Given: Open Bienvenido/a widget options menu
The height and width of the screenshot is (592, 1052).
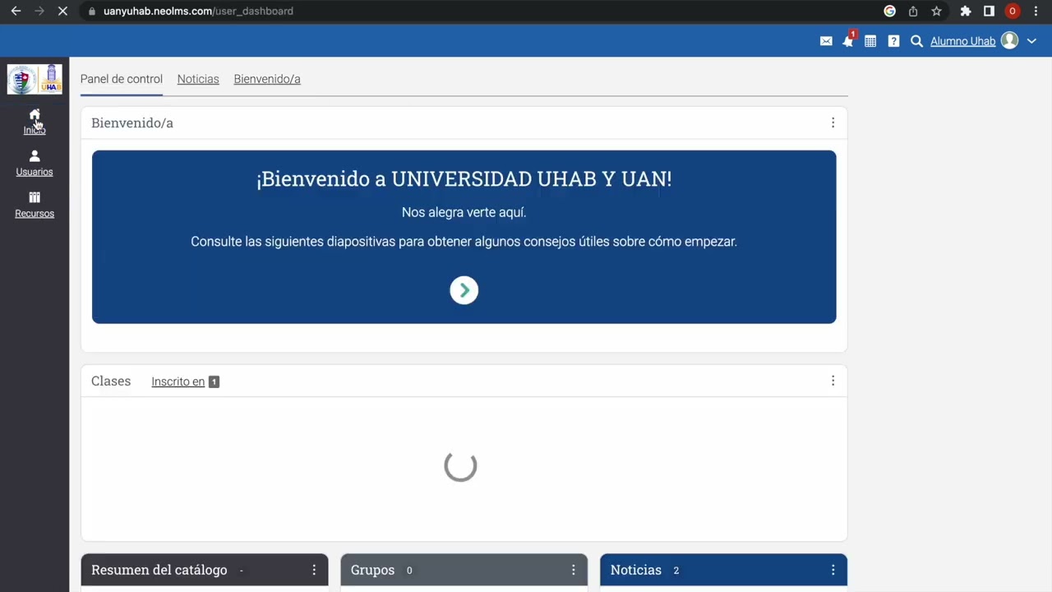Looking at the screenshot, I should point(833,123).
